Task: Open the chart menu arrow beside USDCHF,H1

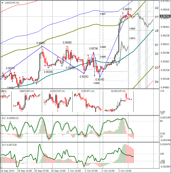Action: [2, 3]
